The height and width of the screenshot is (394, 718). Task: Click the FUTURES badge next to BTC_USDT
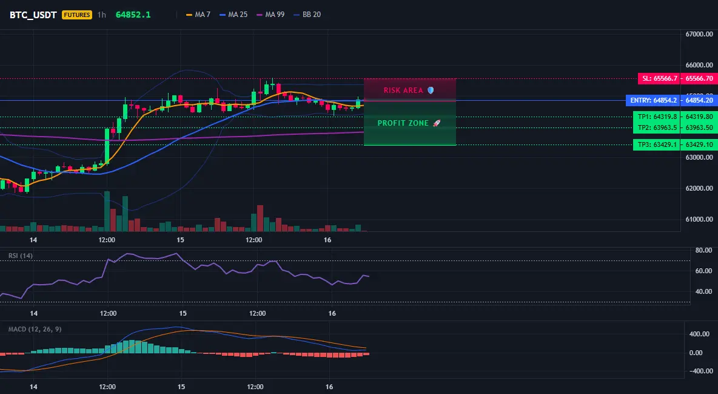77,15
